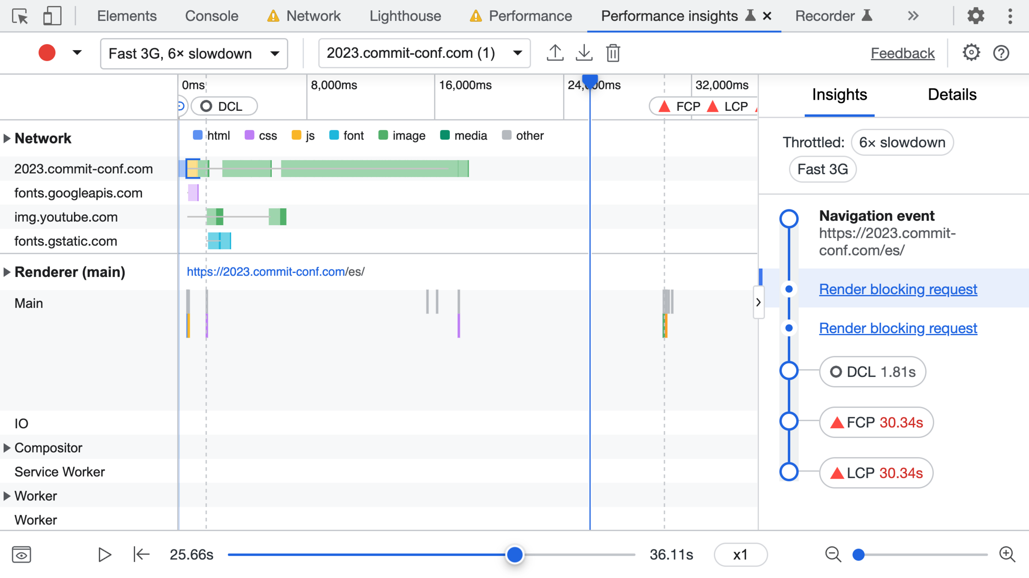Screen dimensions: 1029x578
Task: Delete recording with trash icon
Action: pos(613,53)
